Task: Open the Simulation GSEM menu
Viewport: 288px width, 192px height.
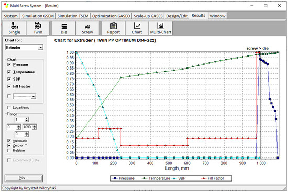Action: coord(38,16)
